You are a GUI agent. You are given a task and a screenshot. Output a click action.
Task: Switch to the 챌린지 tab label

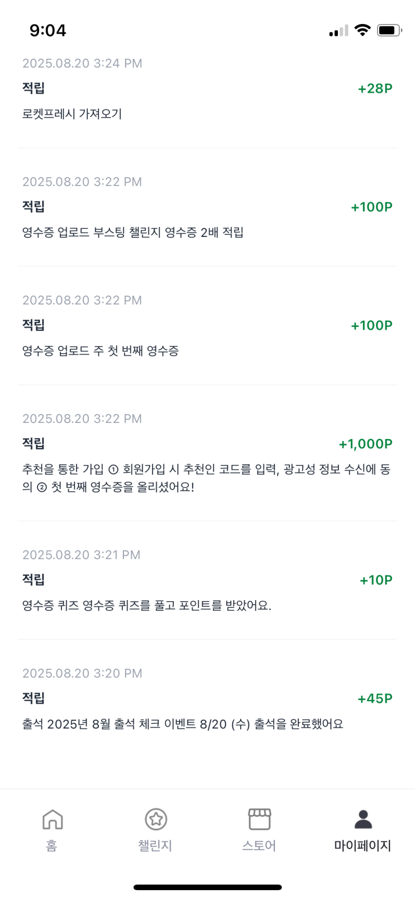(155, 846)
